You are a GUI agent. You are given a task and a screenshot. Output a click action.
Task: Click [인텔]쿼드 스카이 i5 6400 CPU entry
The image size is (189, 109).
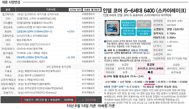(x=36, y=19)
